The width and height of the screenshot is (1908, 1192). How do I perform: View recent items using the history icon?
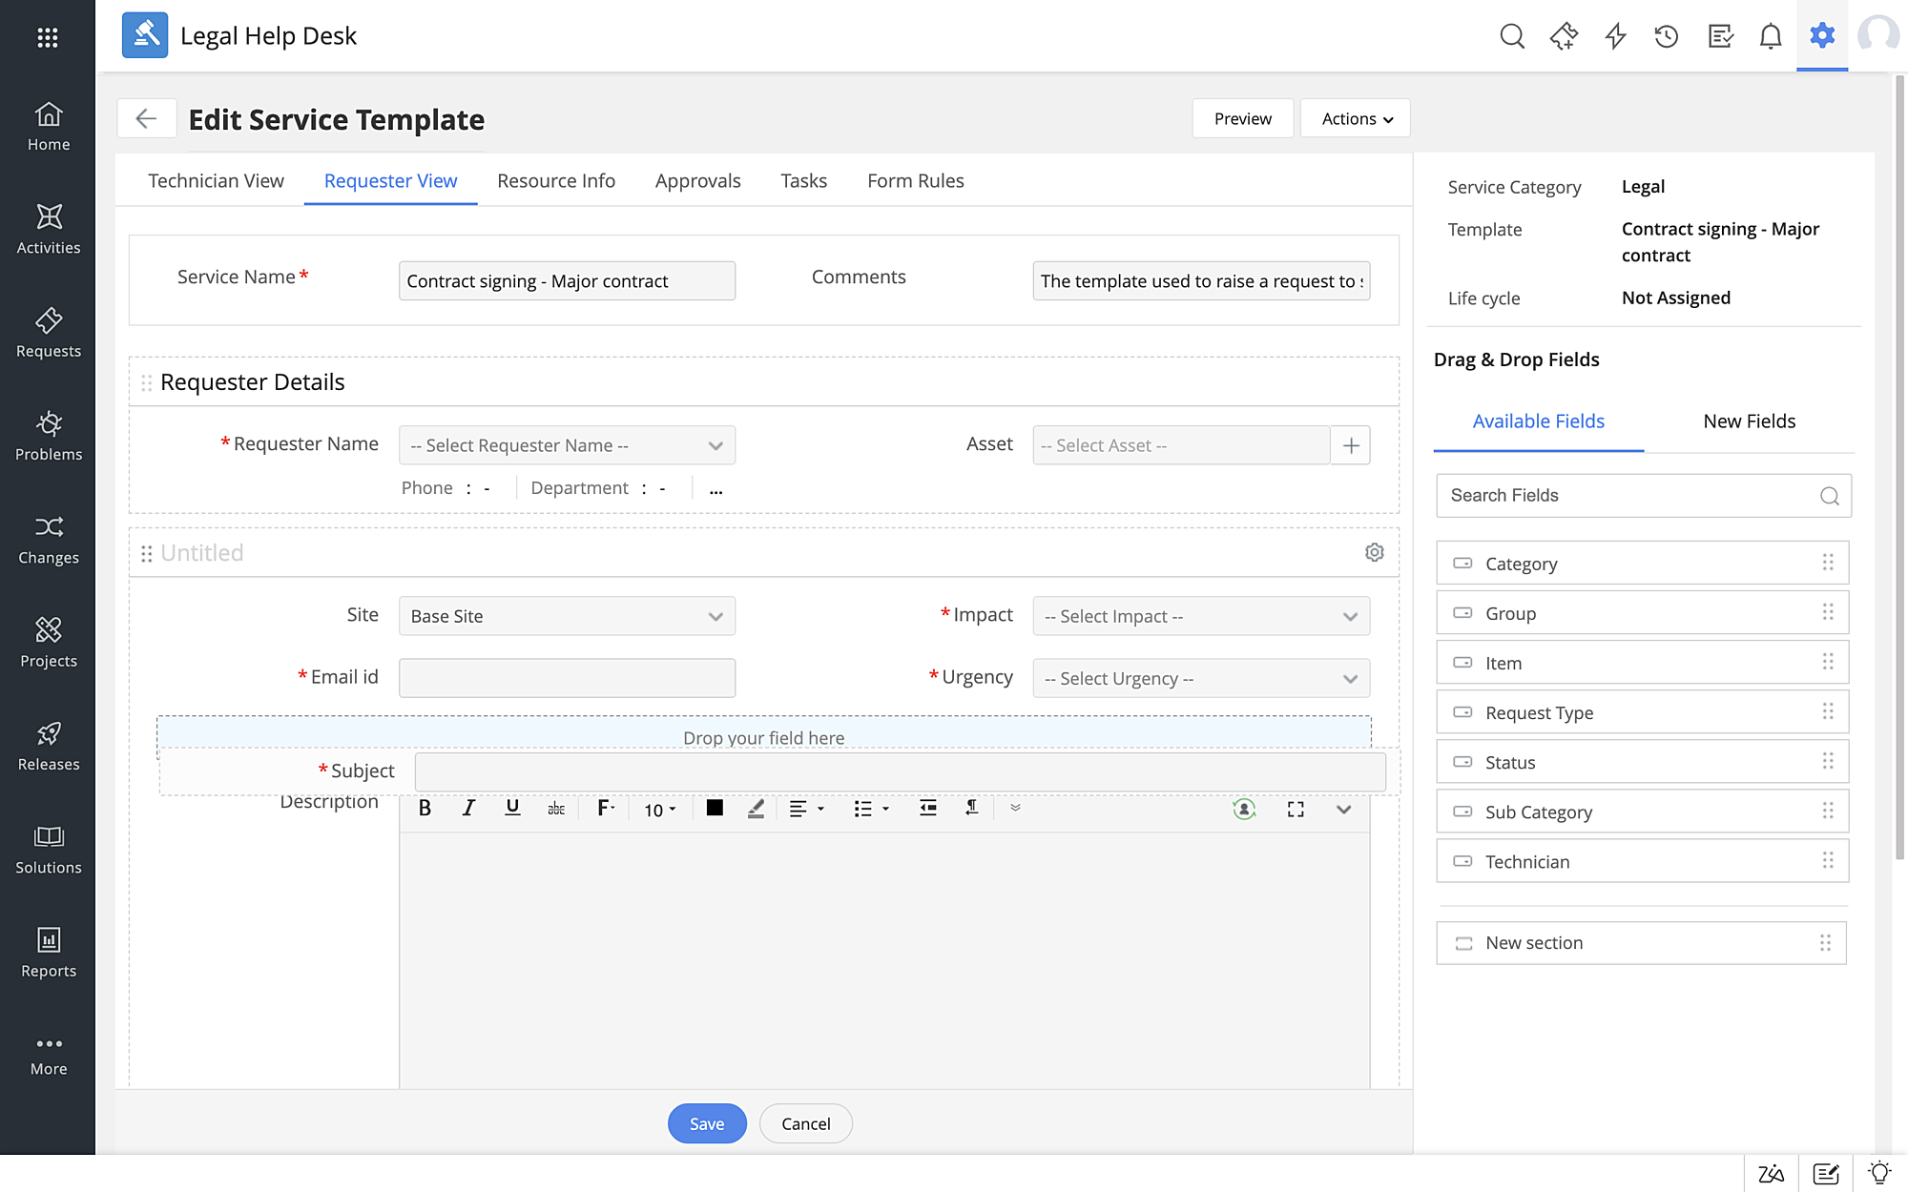pos(1666,35)
